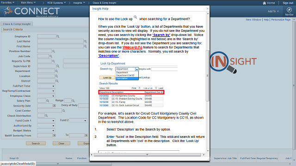296x166 pixels.
Task: Open lookup icon beside Cost Center field
Action: tap(64, 111)
